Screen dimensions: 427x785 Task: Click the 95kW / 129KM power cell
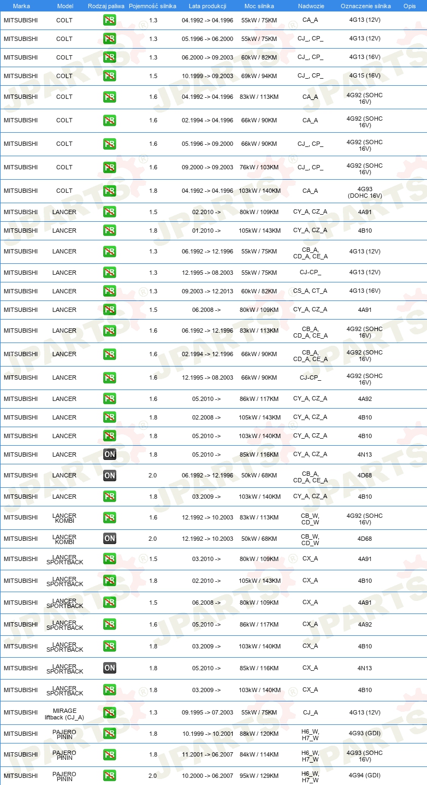click(x=259, y=776)
